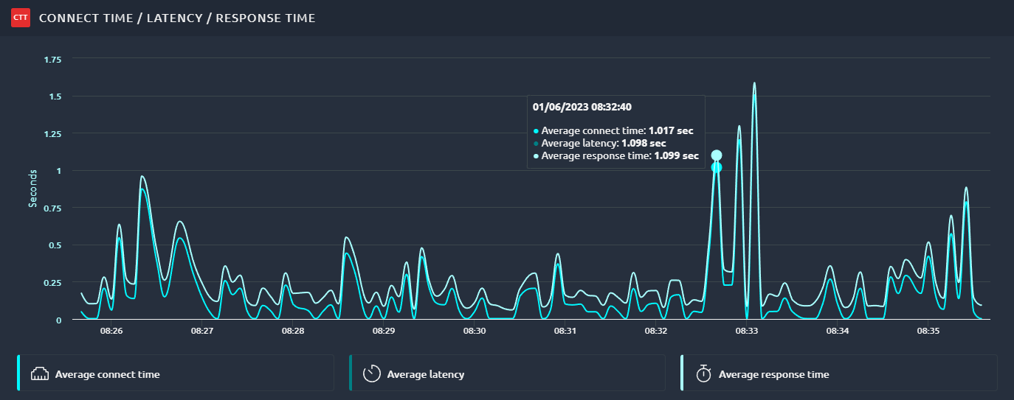Click the 08:26 time axis label

pyautogui.click(x=111, y=331)
